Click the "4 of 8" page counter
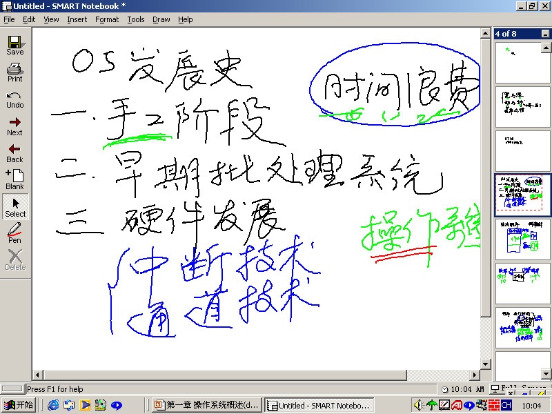This screenshot has width=552, height=414. click(506, 34)
